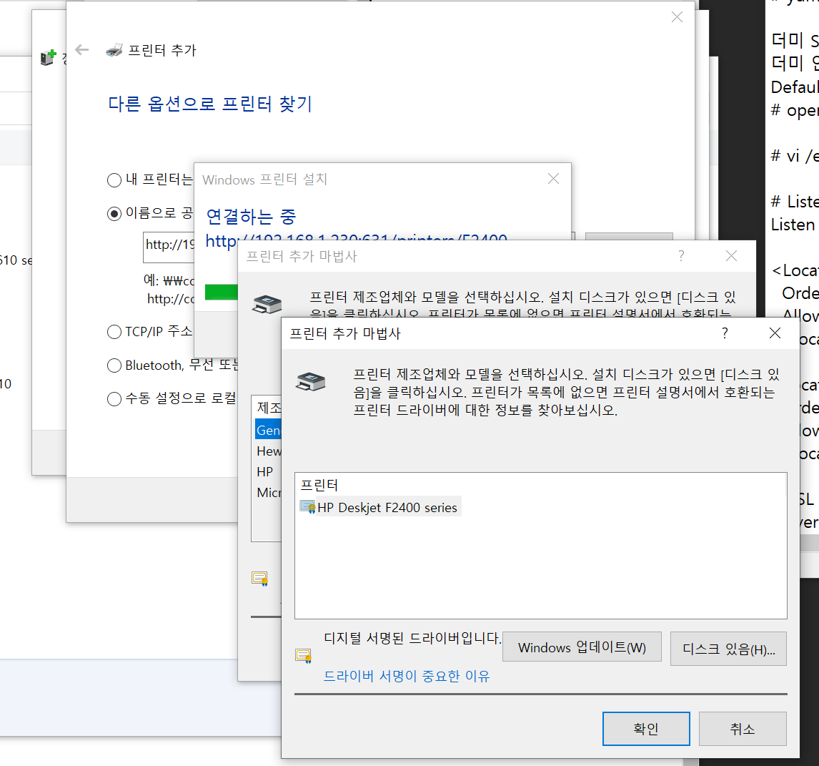The height and width of the screenshot is (766, 819).
Task: Close the Windows 프린터 설치 dialog
Action: pos(553,179)
